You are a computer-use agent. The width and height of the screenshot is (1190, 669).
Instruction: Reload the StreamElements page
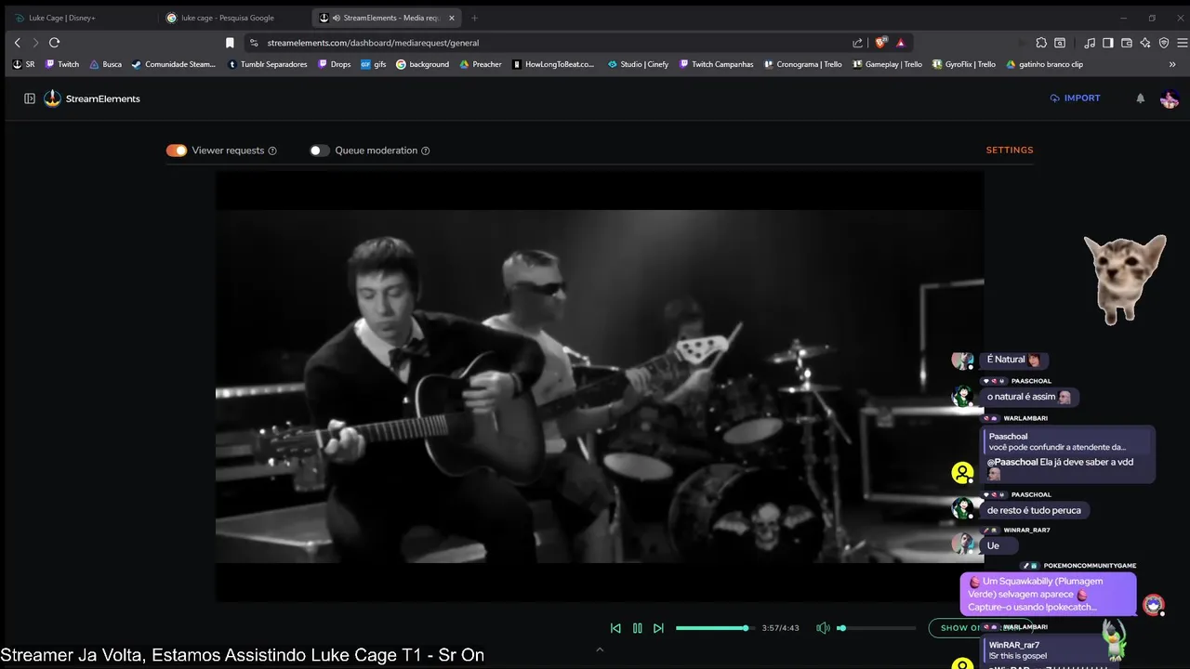(x=55, y=43)
